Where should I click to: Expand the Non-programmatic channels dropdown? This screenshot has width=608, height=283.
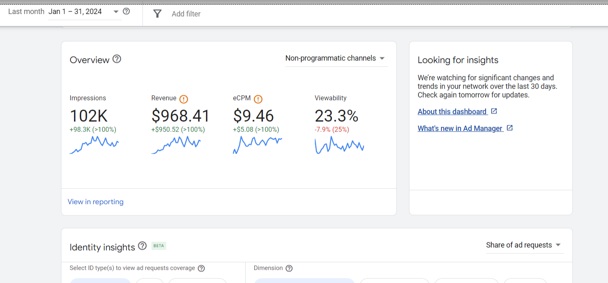337,58
